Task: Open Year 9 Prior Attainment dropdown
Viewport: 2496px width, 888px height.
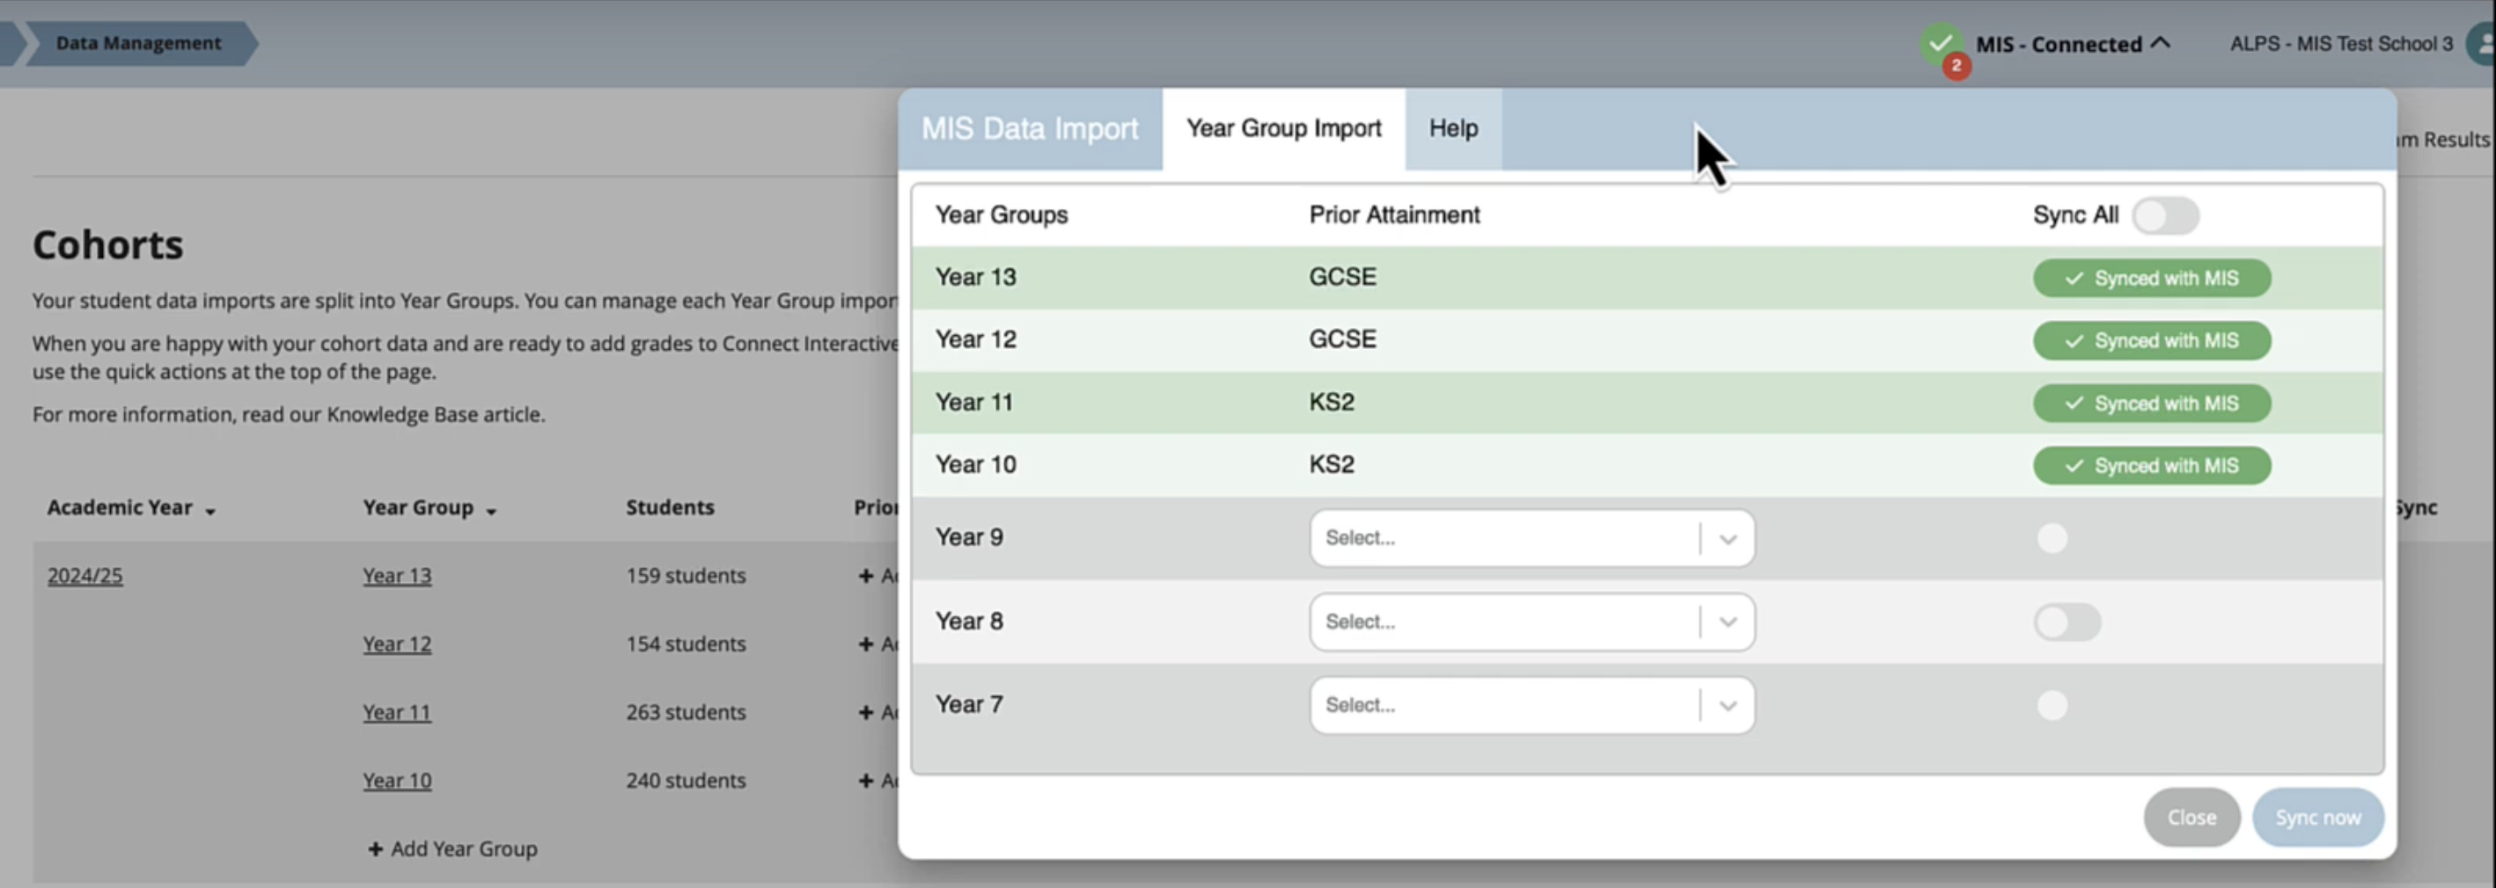Action: coord(1531,537)
